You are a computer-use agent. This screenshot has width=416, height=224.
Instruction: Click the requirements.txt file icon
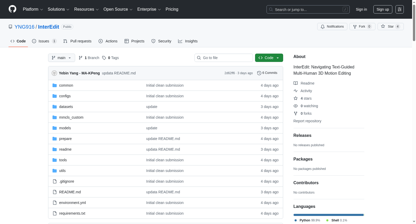55,213
